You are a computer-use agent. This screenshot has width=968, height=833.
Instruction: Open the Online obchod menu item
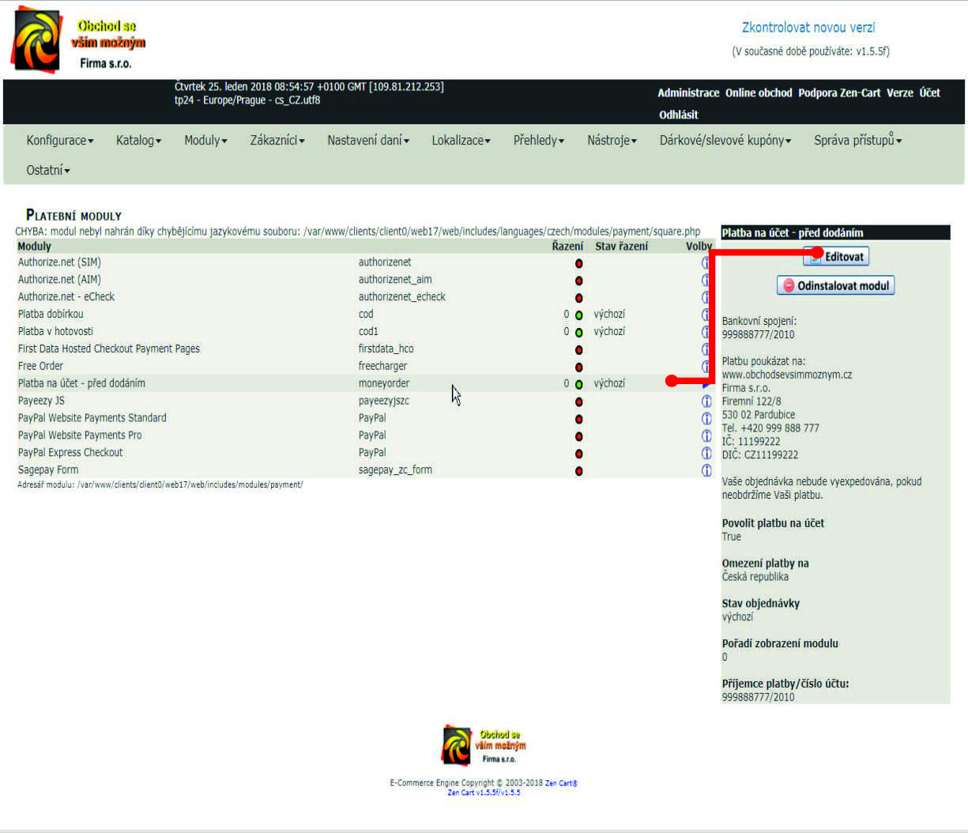(x=759, y=93)
